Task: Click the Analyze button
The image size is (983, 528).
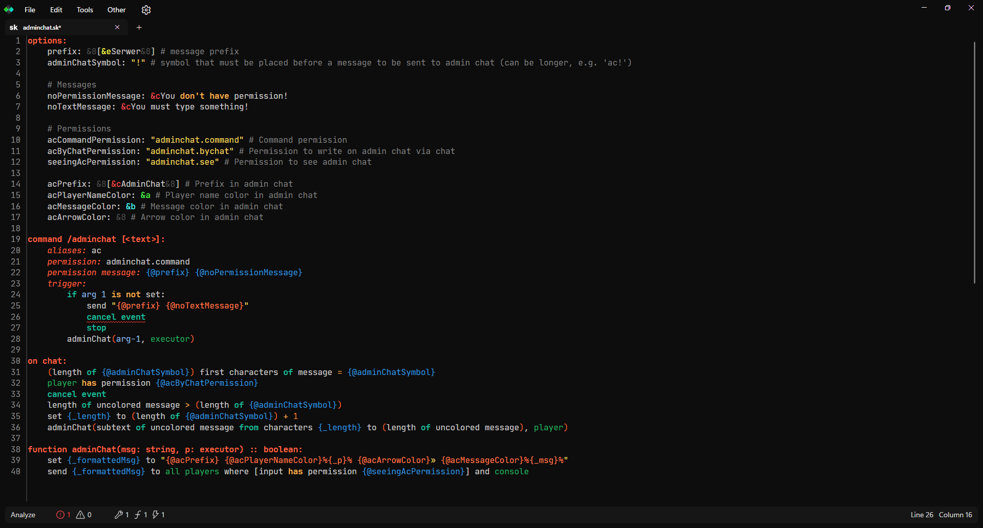Action: coord(23,515)
